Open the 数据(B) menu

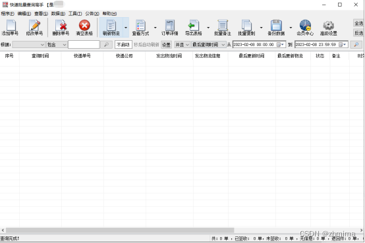click(58, 14)
